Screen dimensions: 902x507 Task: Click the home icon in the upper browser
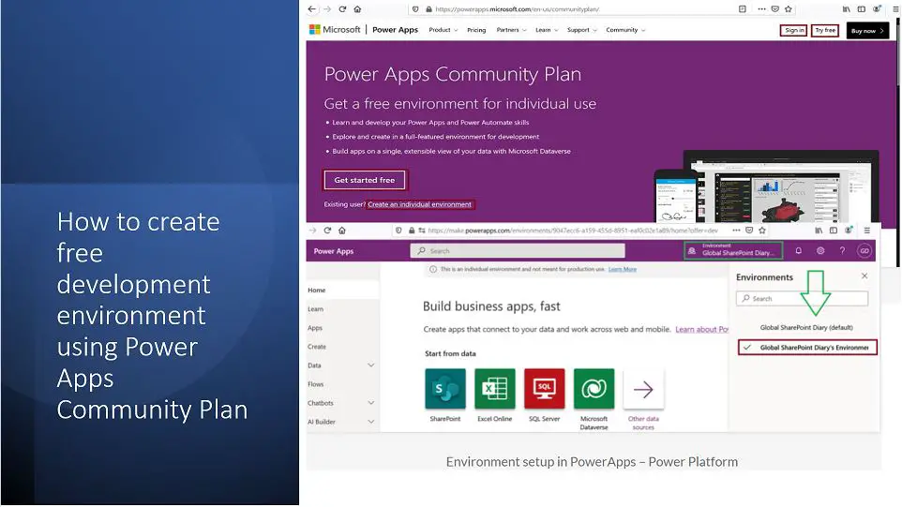click(357, 9)
